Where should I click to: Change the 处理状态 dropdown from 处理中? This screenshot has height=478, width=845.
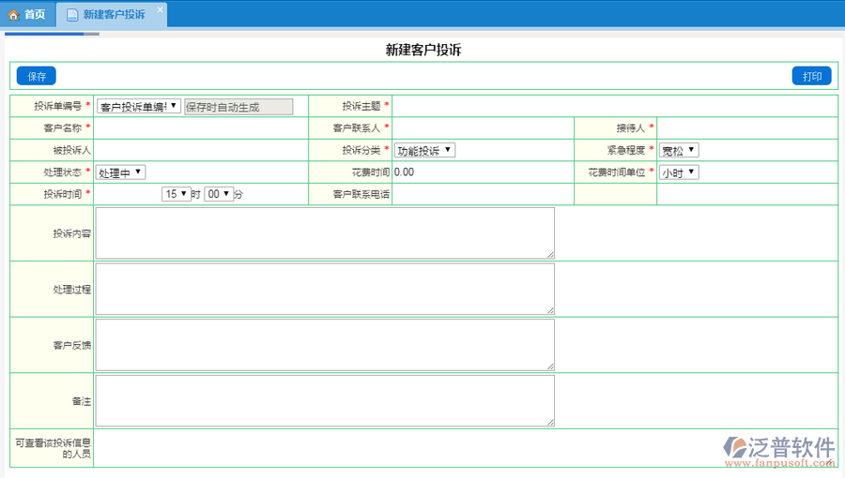tap(121, 172)
